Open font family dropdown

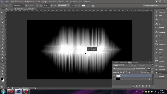point(26,5)
